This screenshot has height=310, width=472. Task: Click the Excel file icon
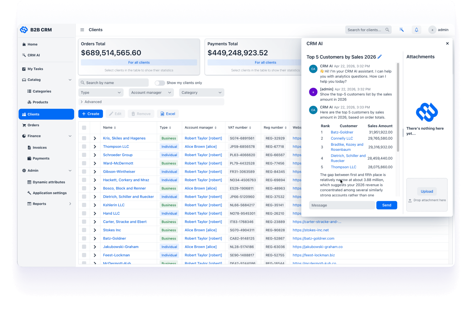(162, 114)
